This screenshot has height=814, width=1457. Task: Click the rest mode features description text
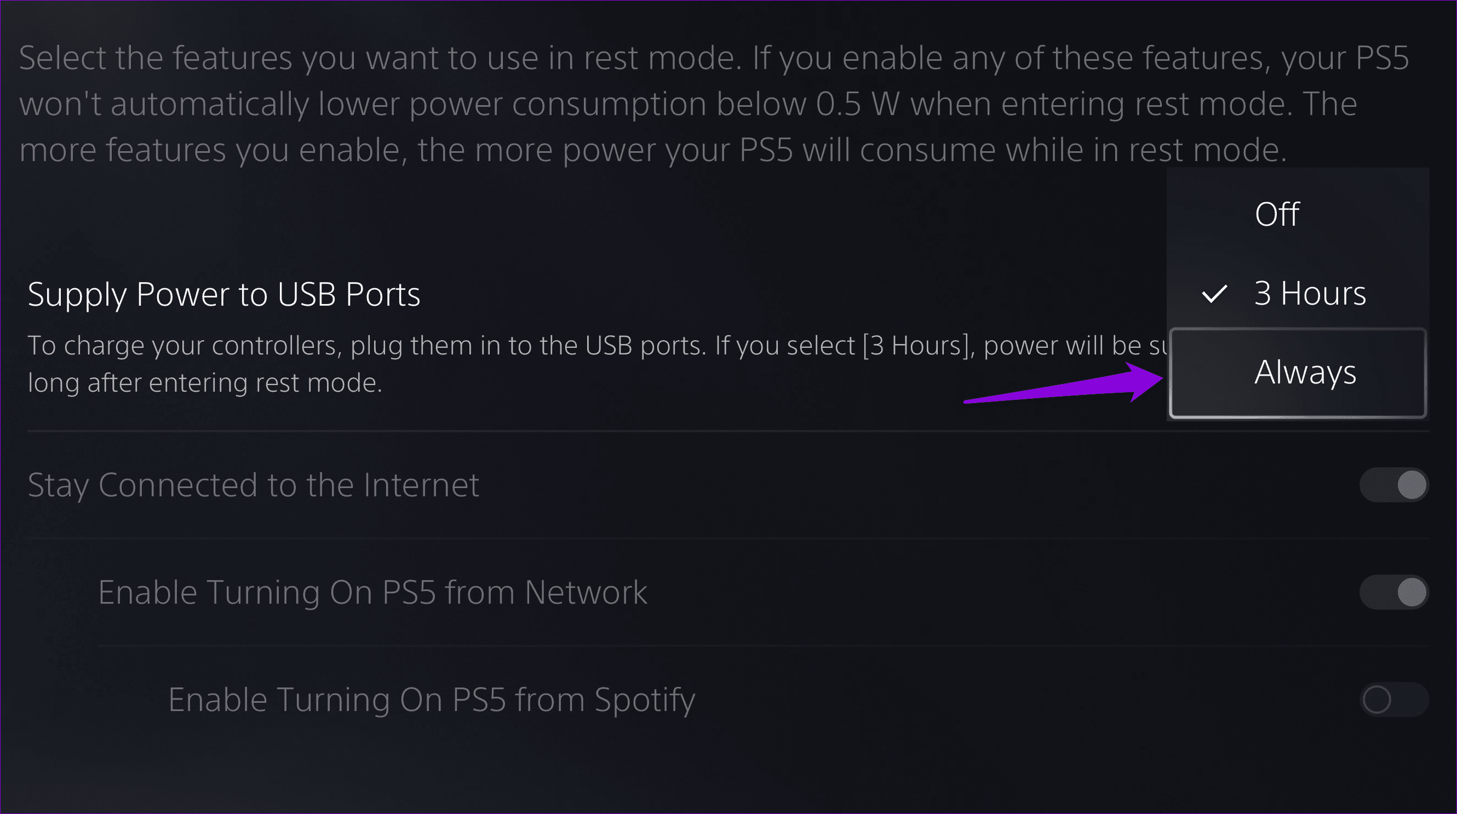click(x=679, y=103)
